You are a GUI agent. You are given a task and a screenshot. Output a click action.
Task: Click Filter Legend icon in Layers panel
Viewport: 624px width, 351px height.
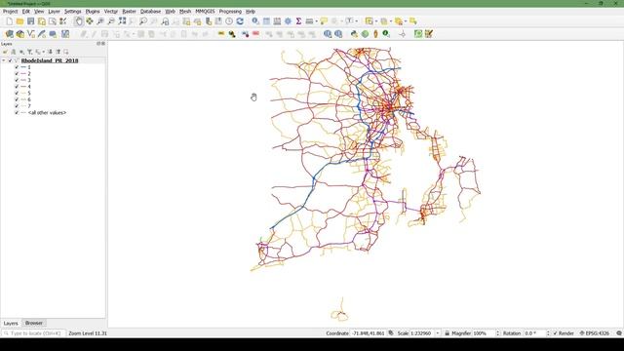[x=30, y=52]
